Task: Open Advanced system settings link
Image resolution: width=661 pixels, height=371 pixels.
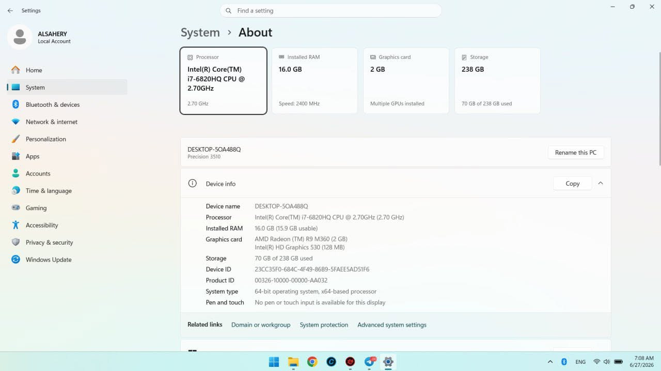Action: [x=392, y=325]
